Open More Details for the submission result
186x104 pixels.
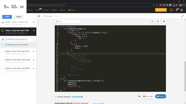point(99,103)
